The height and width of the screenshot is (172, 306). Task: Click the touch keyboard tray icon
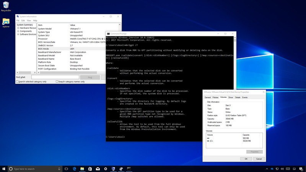[x=288, y=169]
